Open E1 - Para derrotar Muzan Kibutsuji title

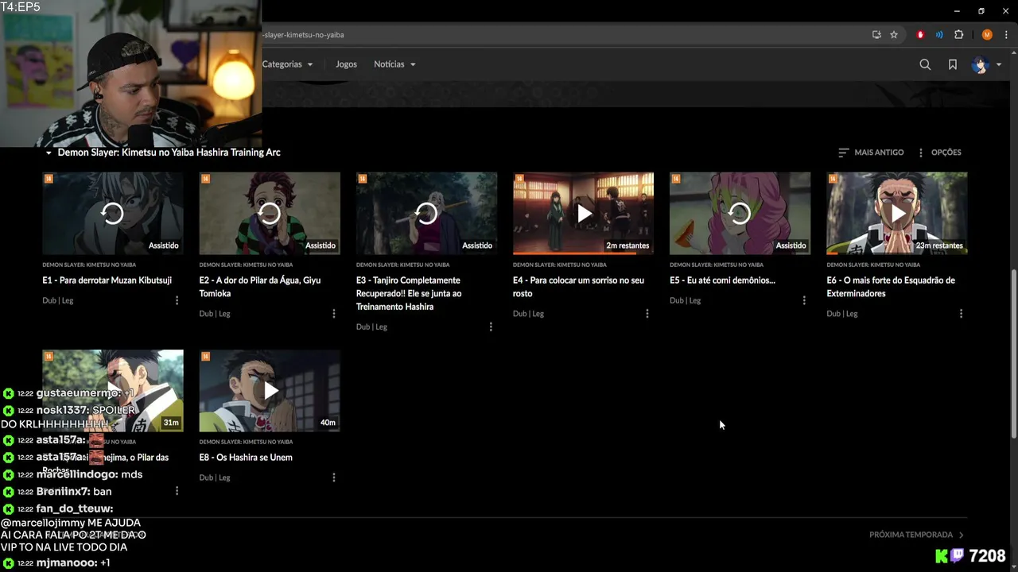click(107, 280)
